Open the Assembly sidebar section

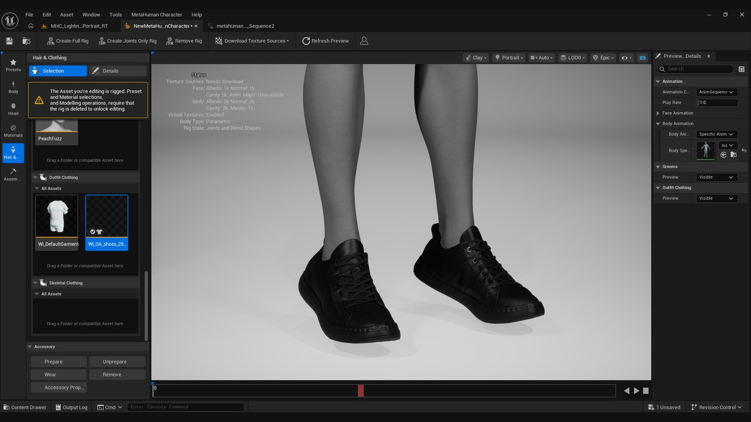13,174
